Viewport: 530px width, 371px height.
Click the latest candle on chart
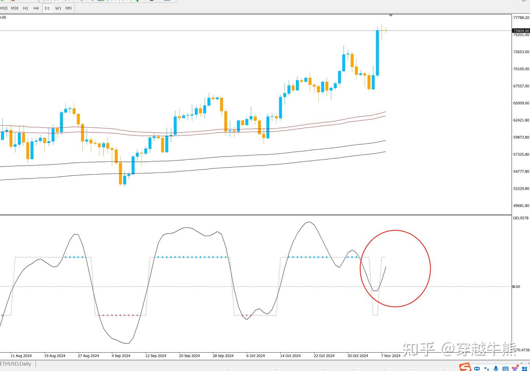[x=386, y=30]
